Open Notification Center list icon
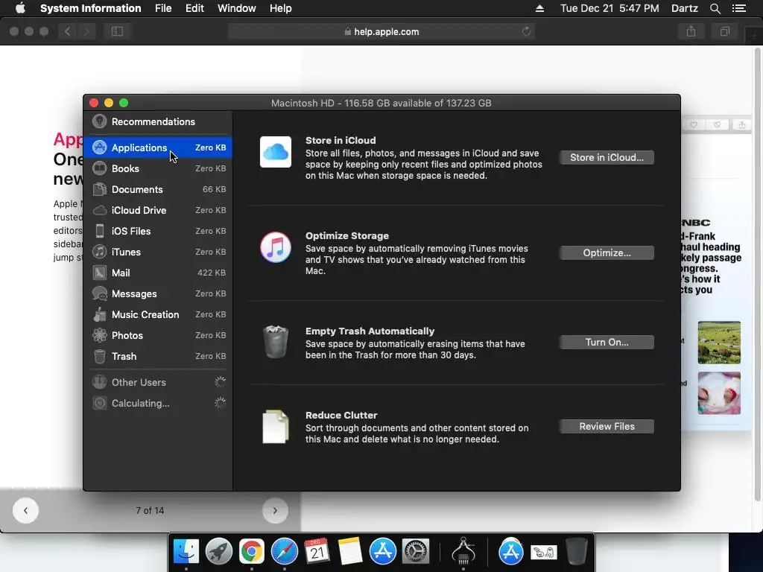 click(x=739, y=8)
